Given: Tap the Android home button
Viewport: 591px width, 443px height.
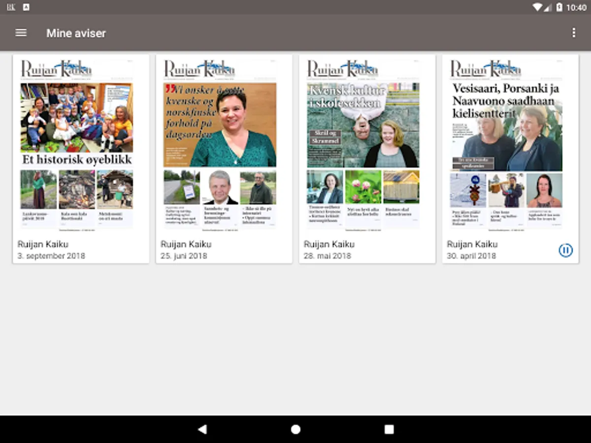Looking at the screenshot, I should click(x=295, y=429).
